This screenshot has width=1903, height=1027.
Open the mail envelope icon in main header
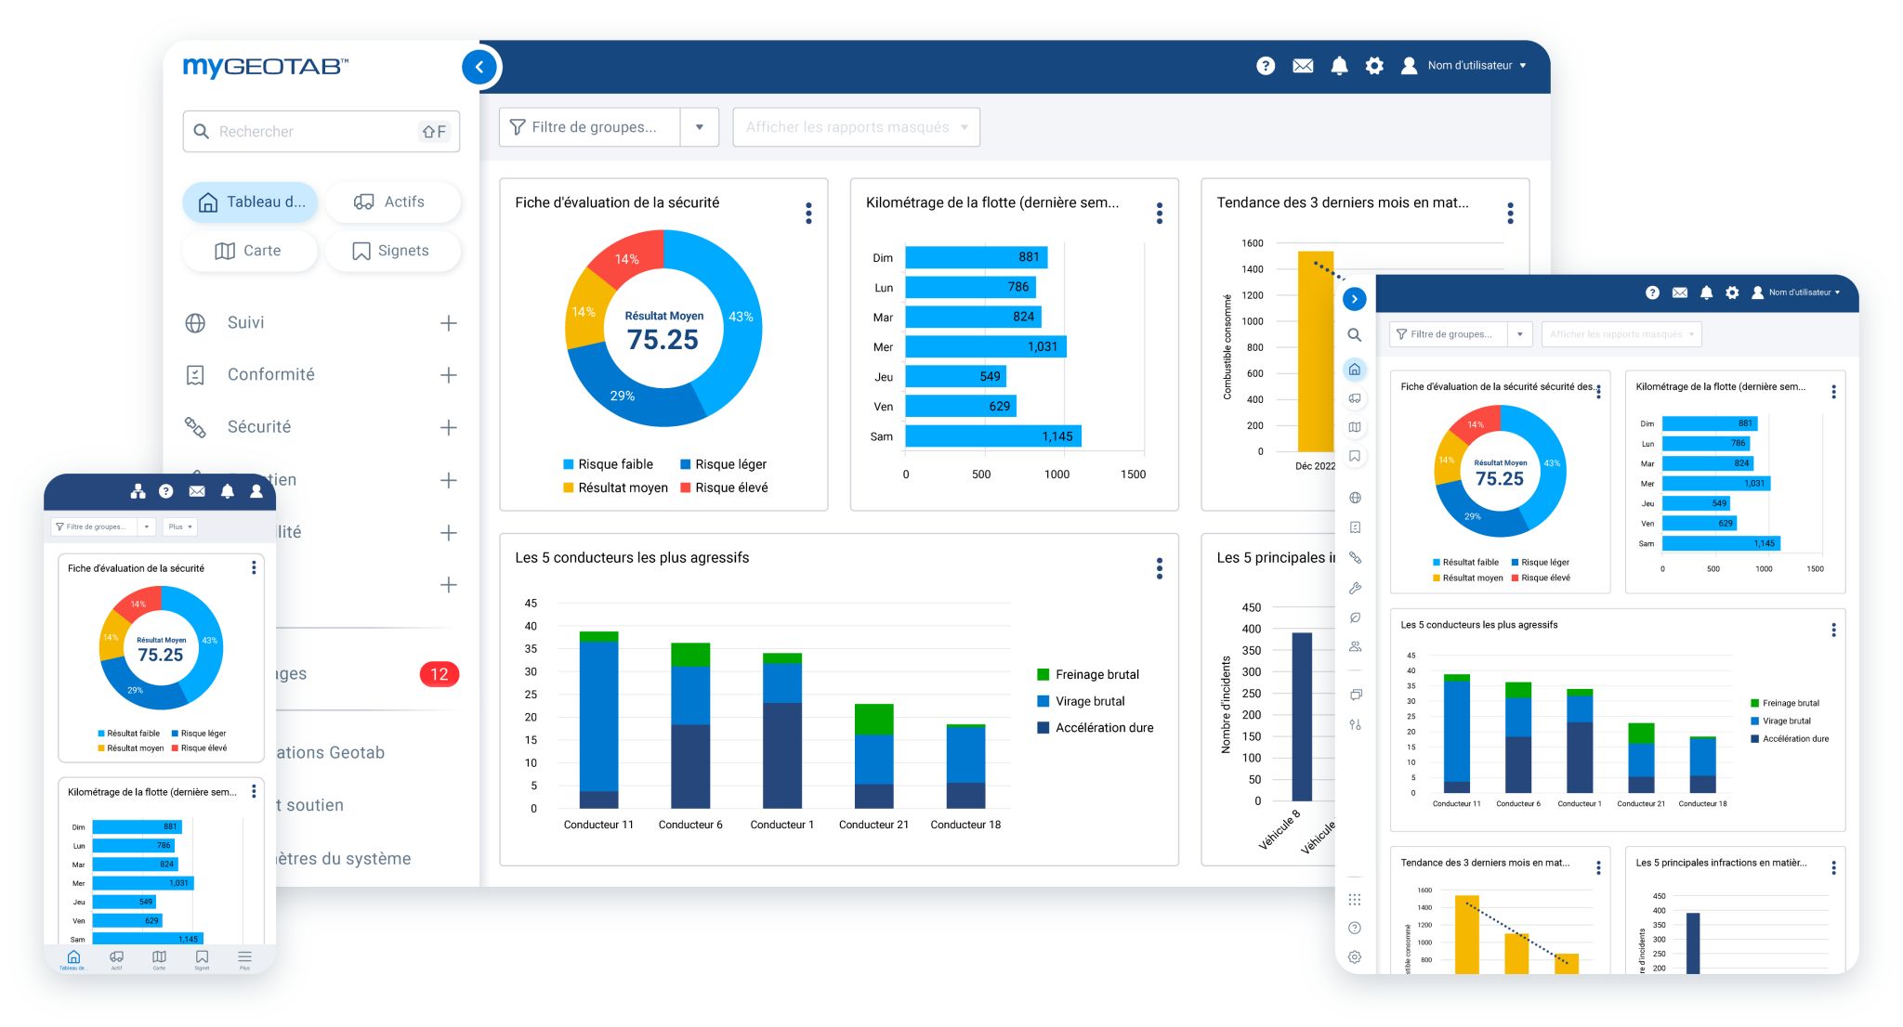coord(1303,66)
